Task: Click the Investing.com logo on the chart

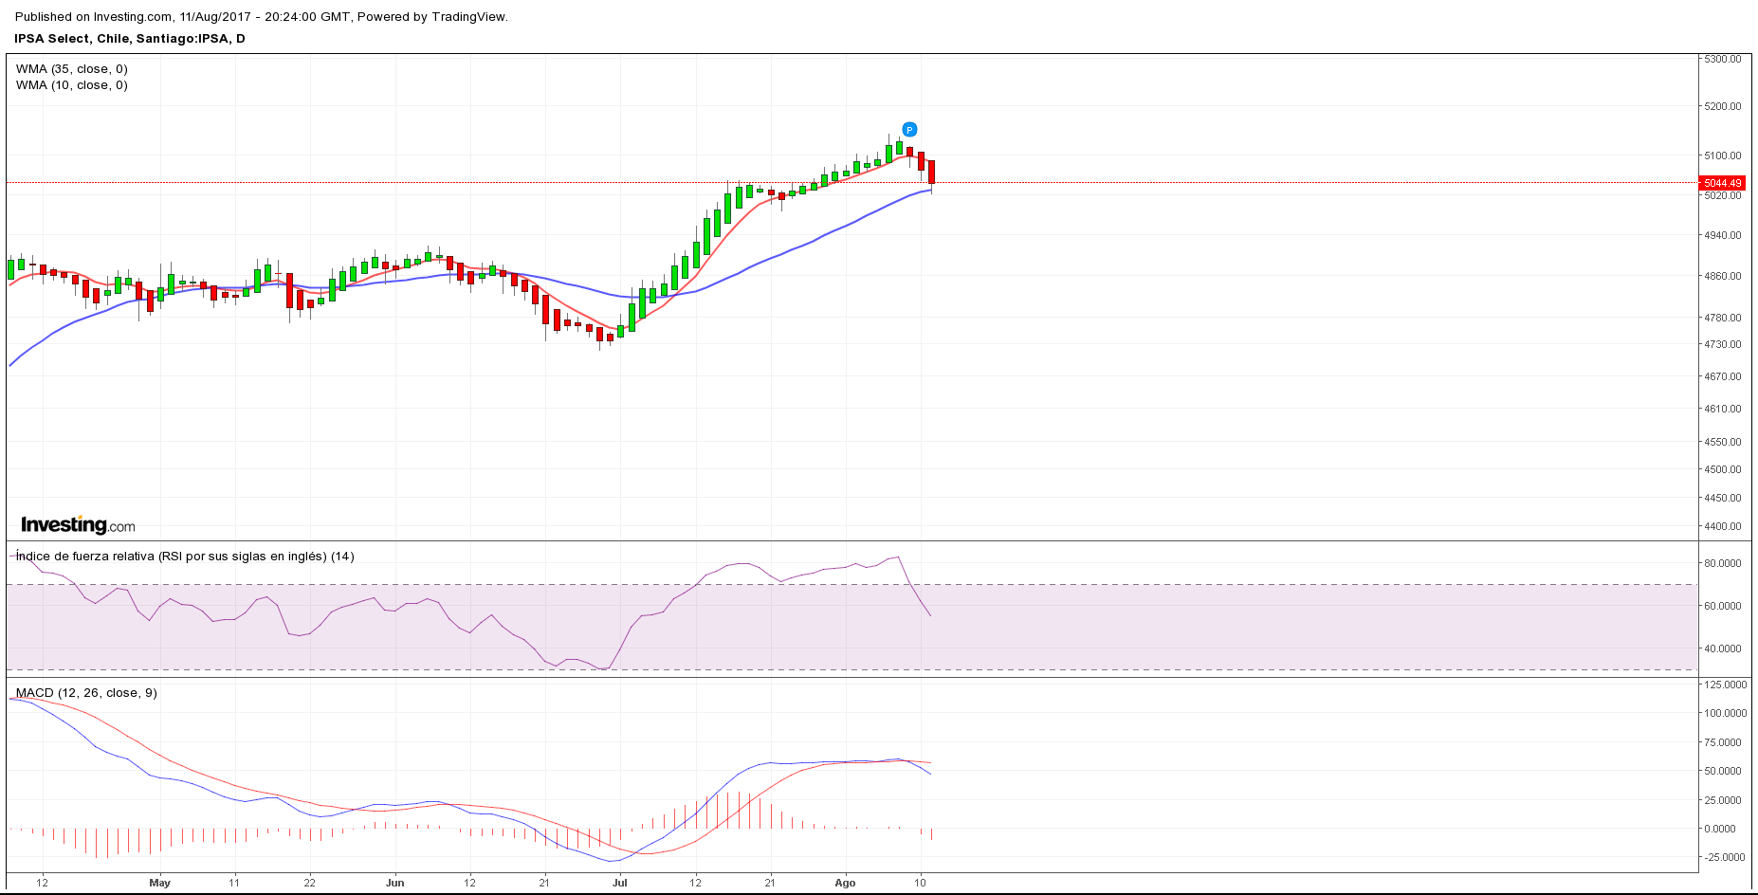Action: (x=78, y=525)
